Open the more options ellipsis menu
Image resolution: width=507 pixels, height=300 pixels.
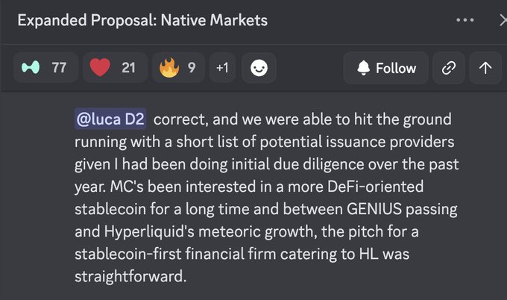pyautogui.click(x=465, y=20)
